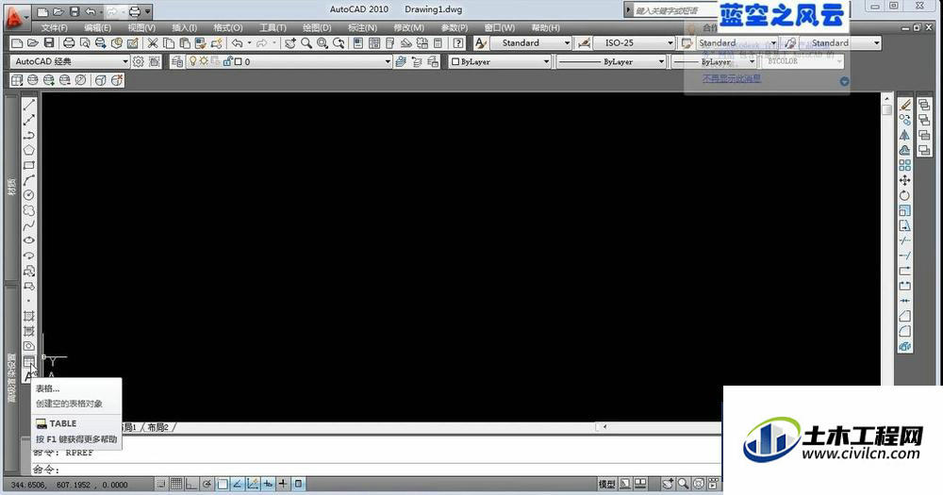Click the 模型 button in status bar
The image size is (943, 495).
pyautogui.click(x=606, y=484)
